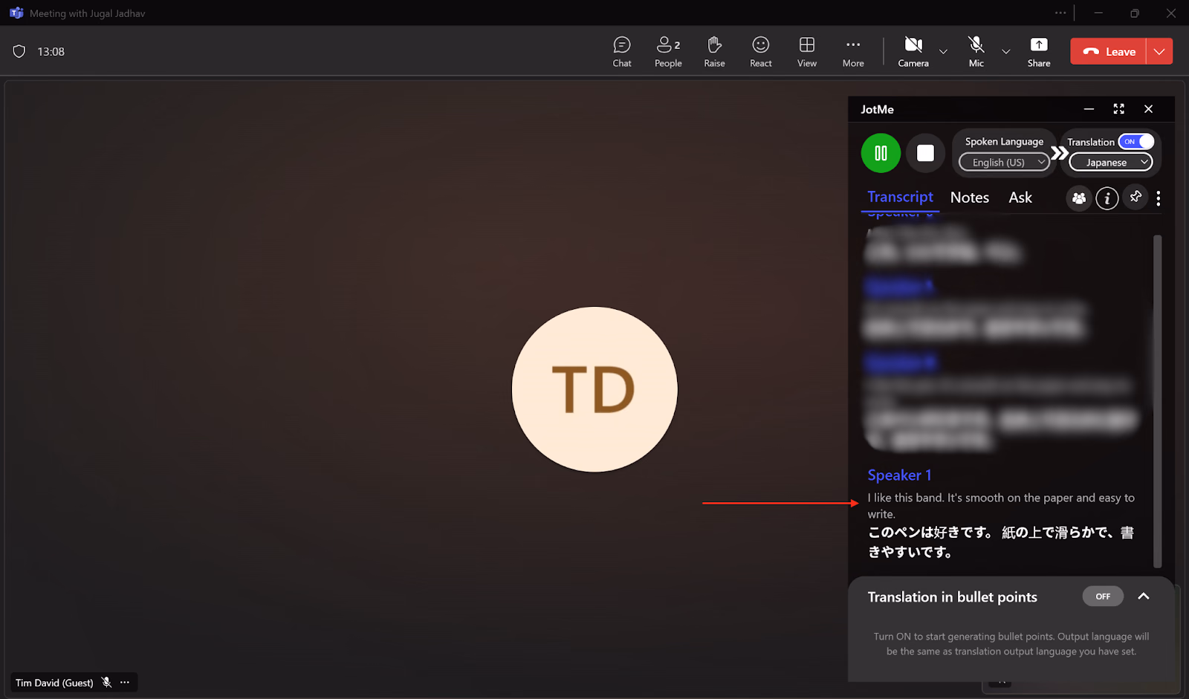
Task: Minimize the JotMe panel
Action: pyautogui.click(x=1089, y=109)
